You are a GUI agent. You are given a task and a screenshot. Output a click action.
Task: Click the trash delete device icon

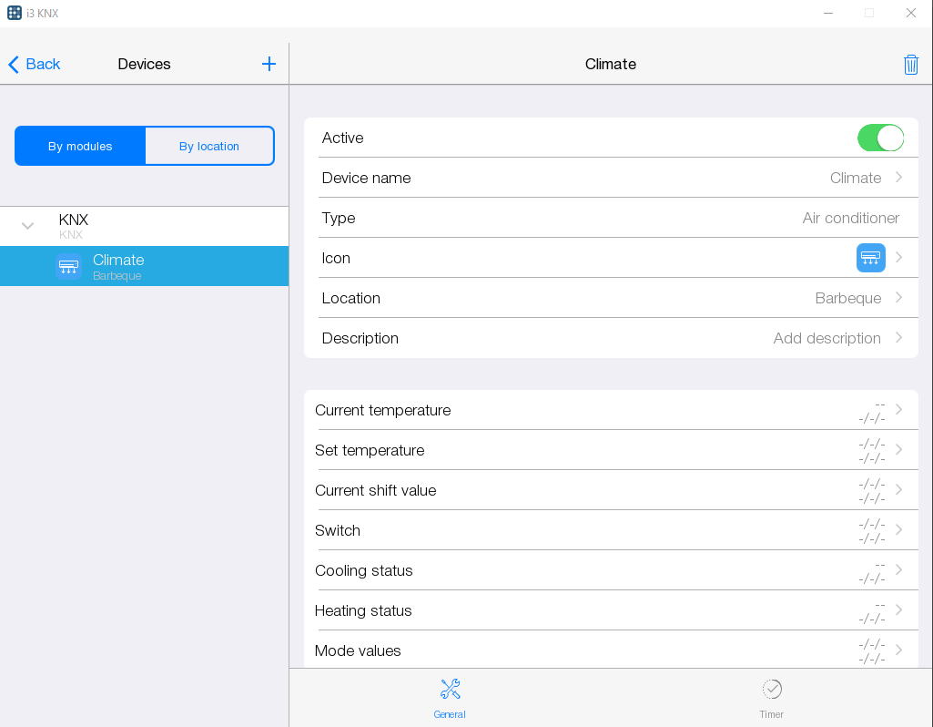[910, 64]
